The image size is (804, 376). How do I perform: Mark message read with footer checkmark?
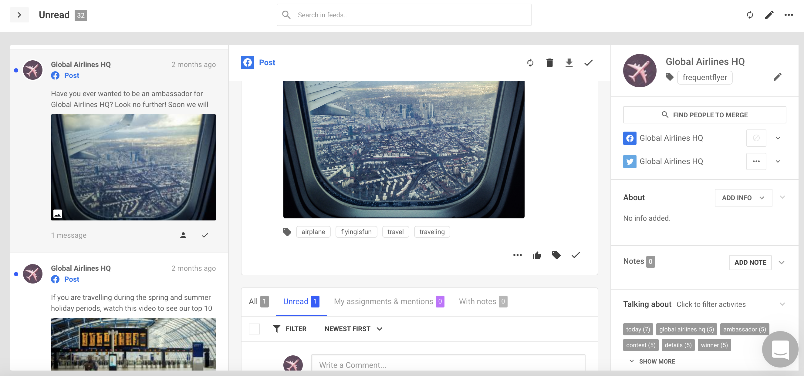tap(575, 255)
